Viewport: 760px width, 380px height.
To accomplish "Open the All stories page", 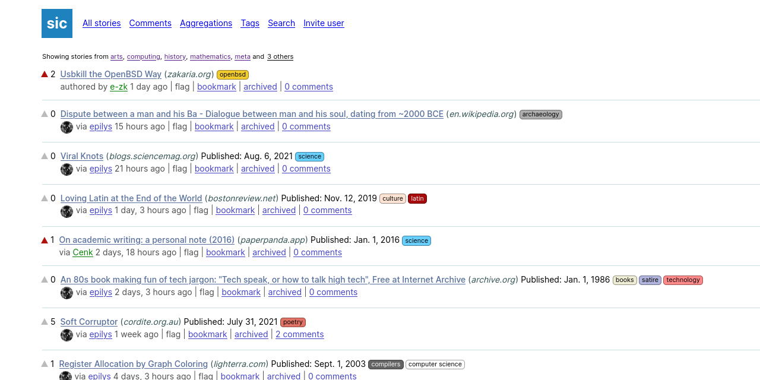I will tap(102, 23).
